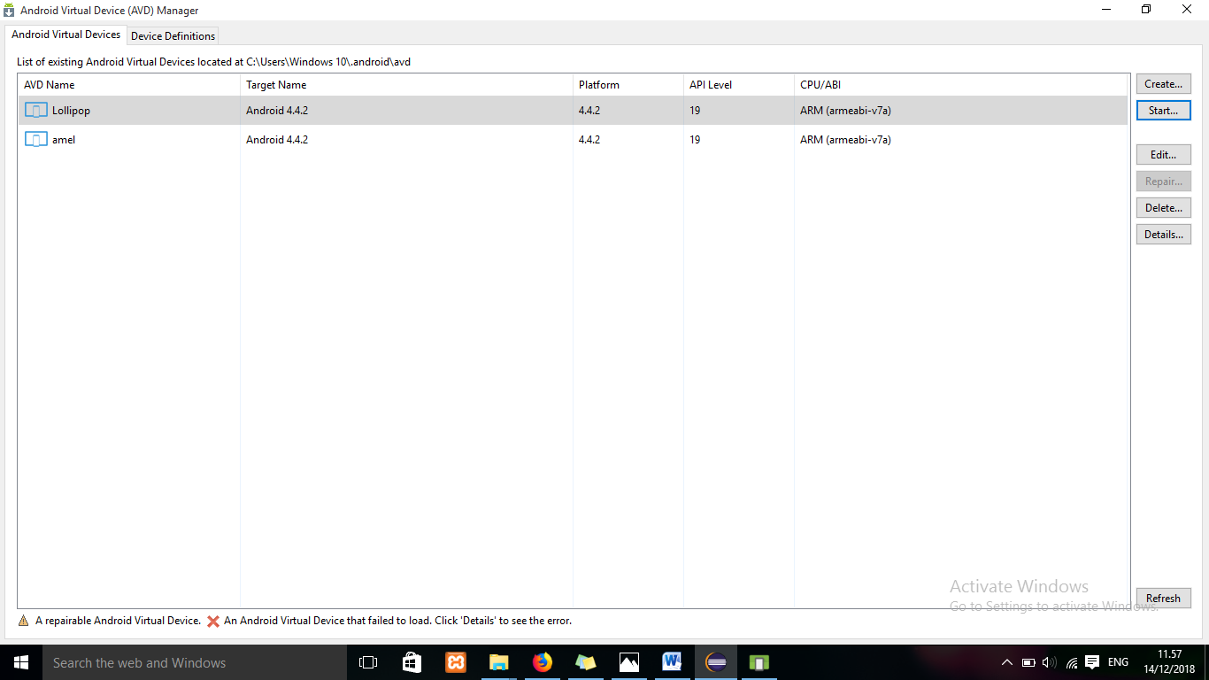
Task: Open XAMPP Control Panel from the taskbar
Action: [x=455, y=661]
